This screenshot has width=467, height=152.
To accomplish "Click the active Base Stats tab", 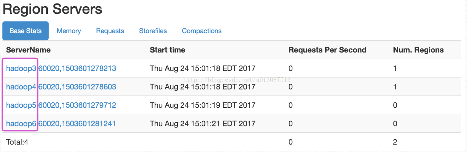I will (26, 31).
